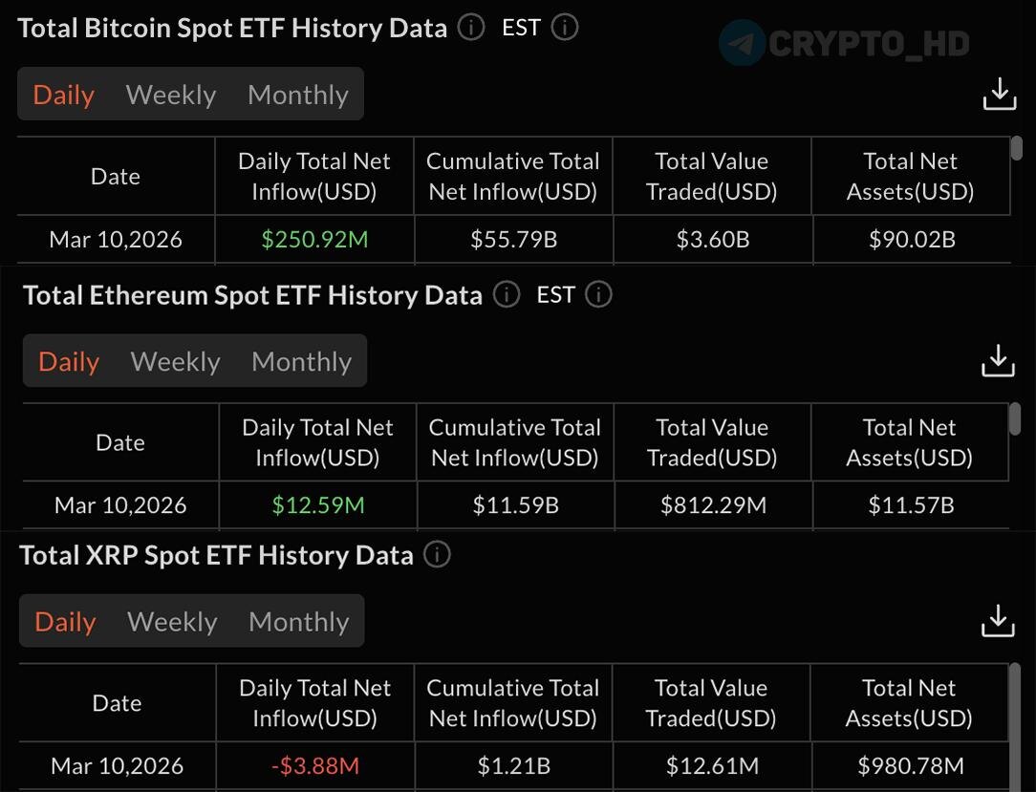Switch Ethereum ETF table to Monthly view
Viewport: 1036px width, 792px height.
click(301, 361)
